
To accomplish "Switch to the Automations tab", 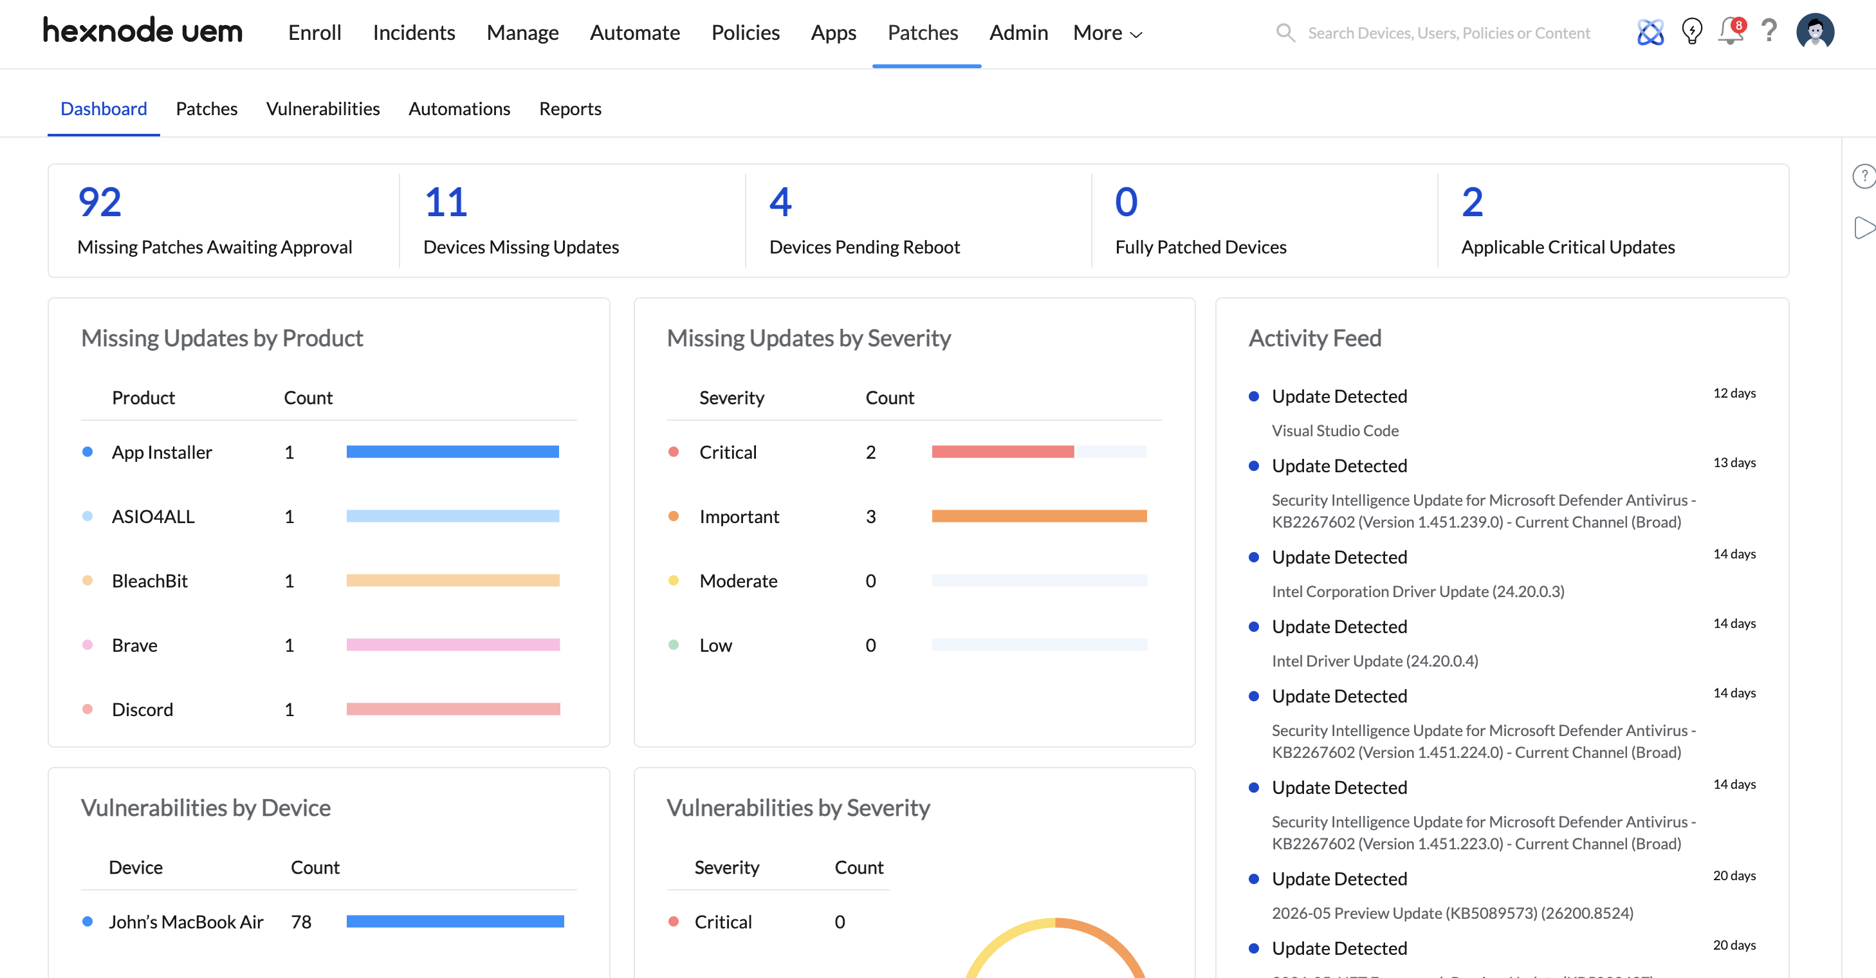I will [459, 109].
